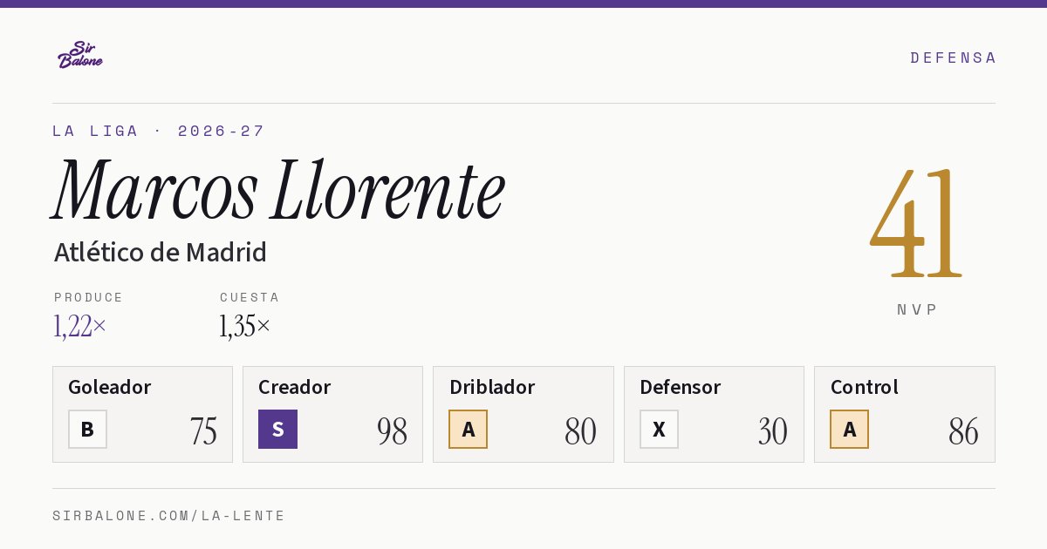Click the DEFENSA position label
The height and width of the screenshot is (549, 1047).
click(953, 58)
